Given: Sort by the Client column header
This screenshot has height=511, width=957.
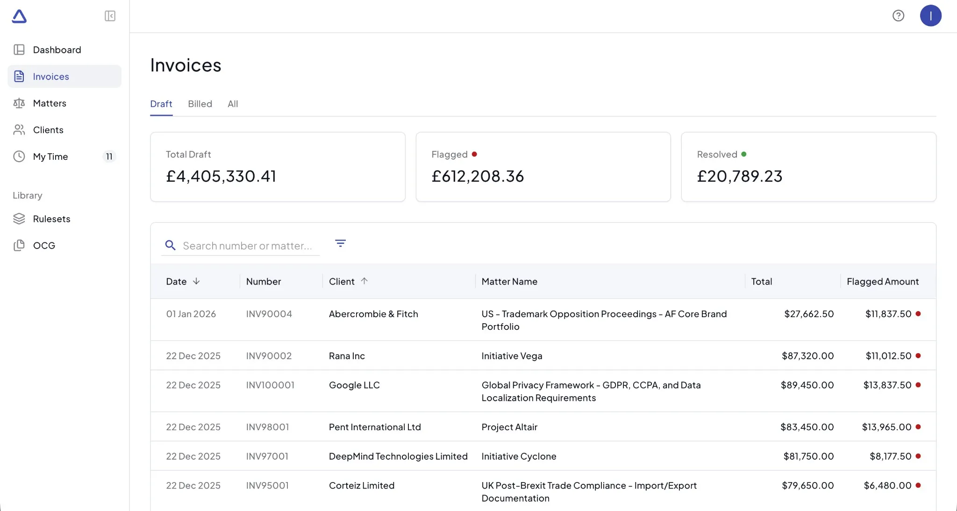Looking at the screenshot, I should pyautogui.click(x=342, y=281).
